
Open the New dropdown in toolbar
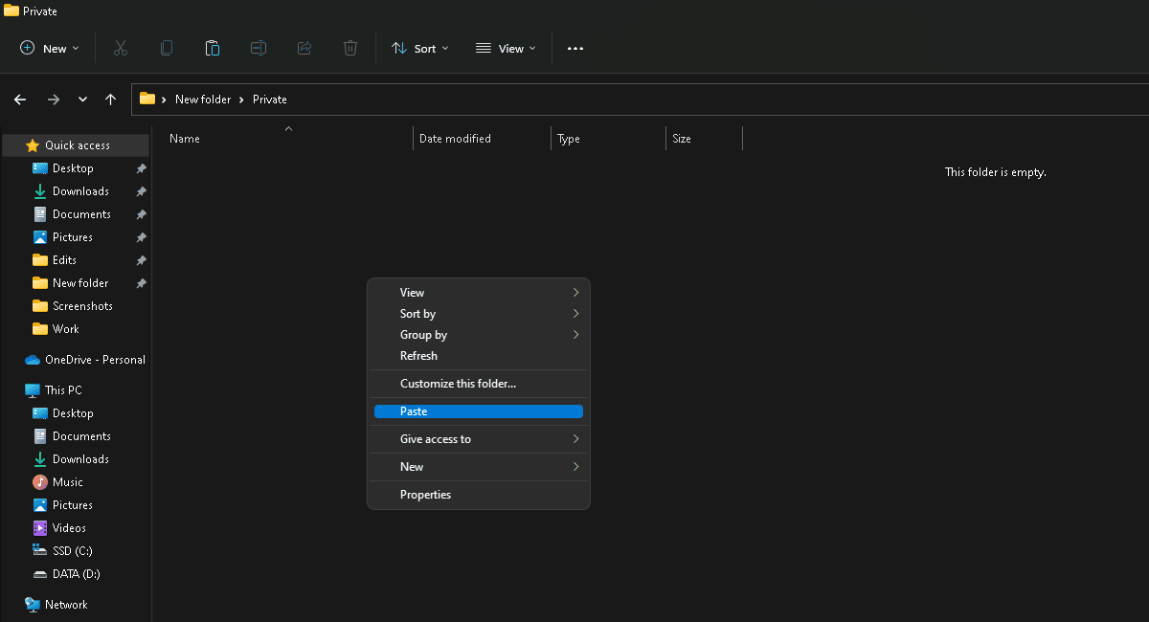tap(50, 48)
